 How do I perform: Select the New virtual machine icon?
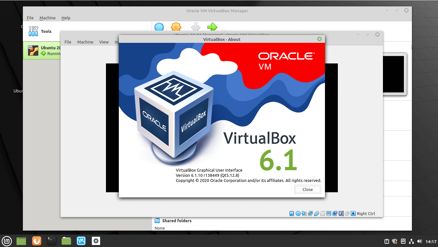(159, 27)
